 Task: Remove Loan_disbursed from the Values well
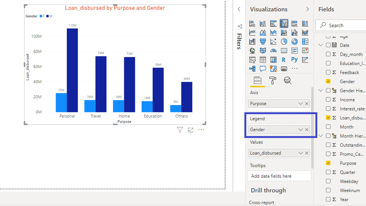(x=307, y=153)
